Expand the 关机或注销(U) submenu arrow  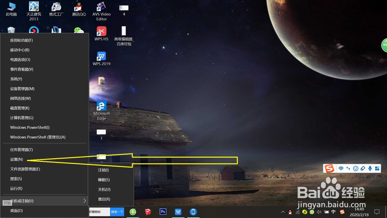click(x=85, y=201)
